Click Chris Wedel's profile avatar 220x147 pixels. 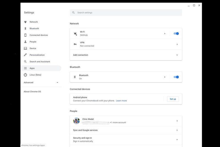click(76, 121)
